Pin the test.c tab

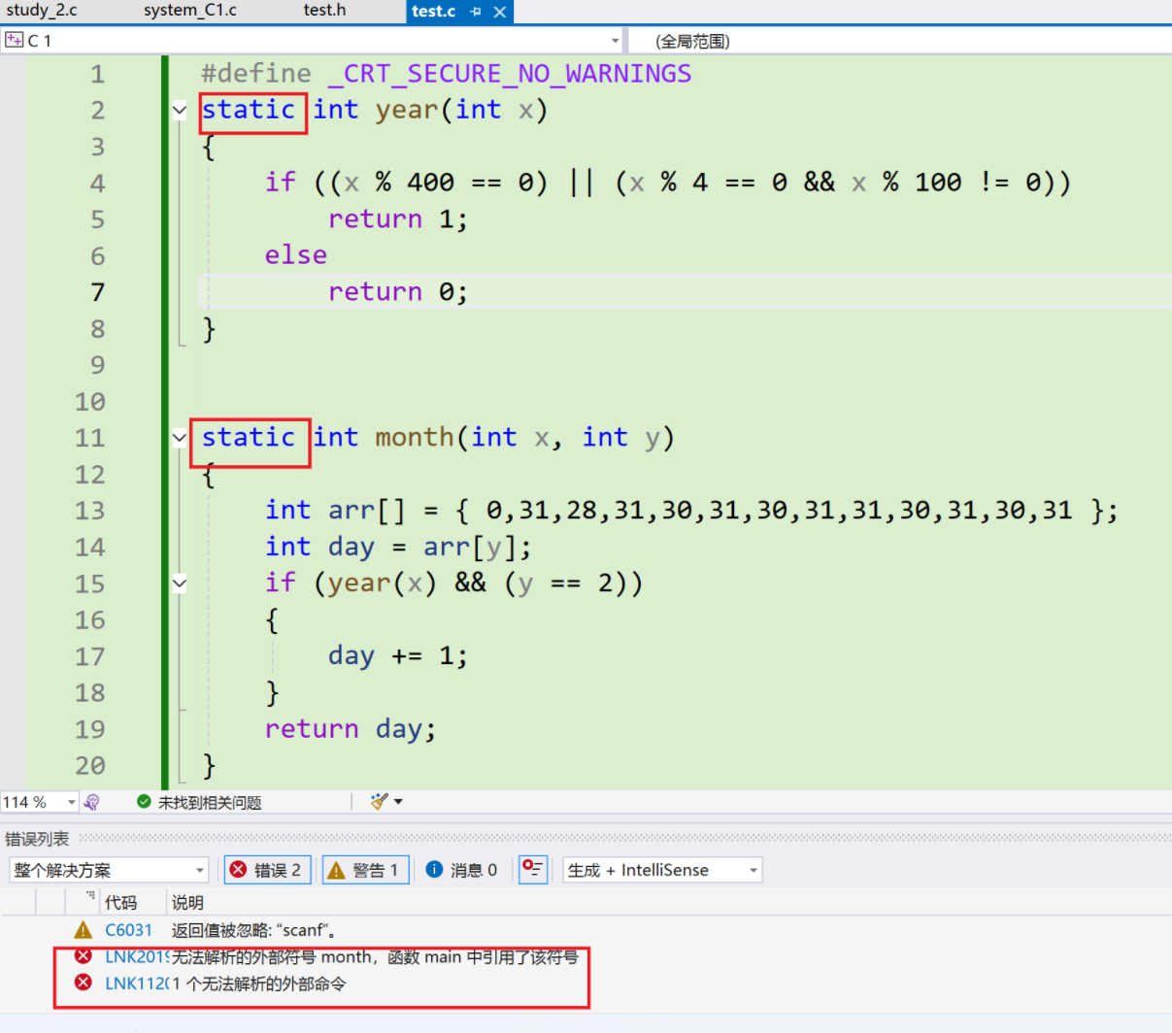476,12
